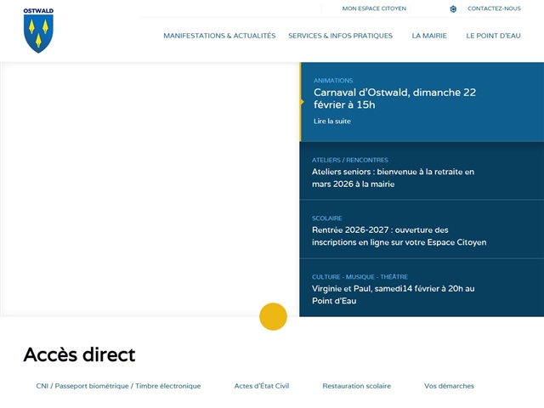Click Lire la suite for the Carnaval
This screenshot has height=408, width=544.
pos(332,121)
